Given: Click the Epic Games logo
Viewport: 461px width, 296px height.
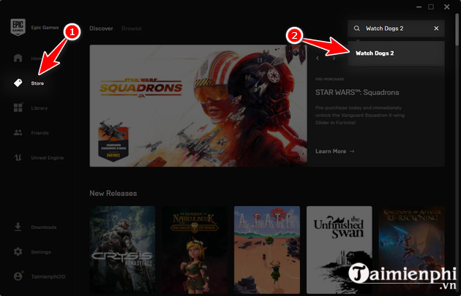Looking at the screenshot, I should pos(18,27).
